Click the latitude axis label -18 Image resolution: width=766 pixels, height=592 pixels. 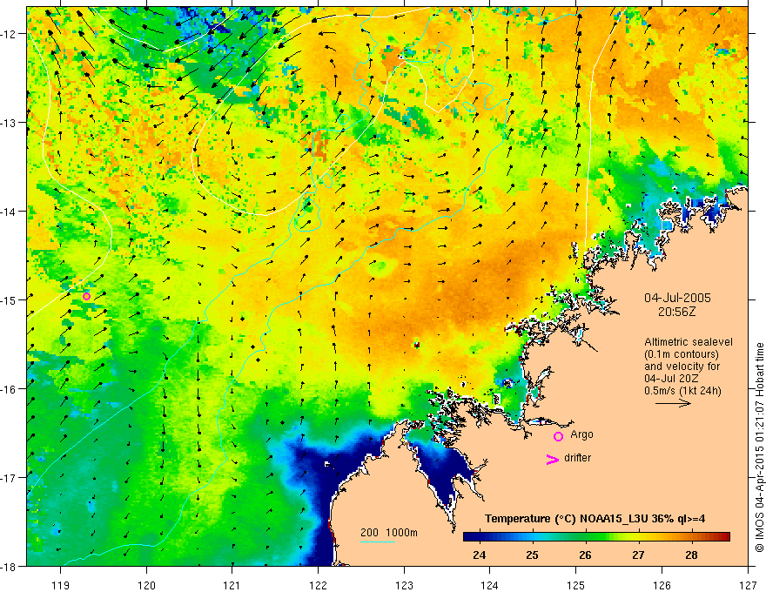(10, 566)
